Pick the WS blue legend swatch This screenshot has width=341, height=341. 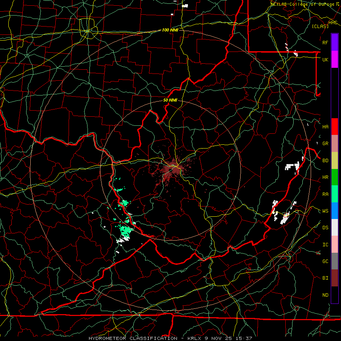pos(335,211)
